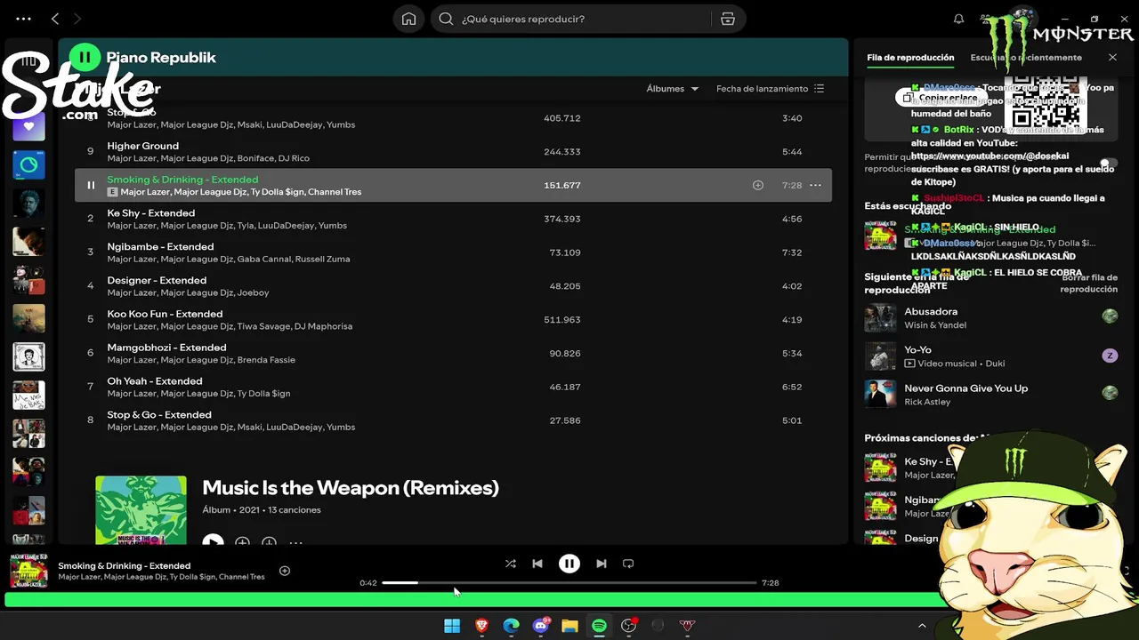Open Major Lazer link in player bar
1139x640 pixels.
(x=79, y=577)
